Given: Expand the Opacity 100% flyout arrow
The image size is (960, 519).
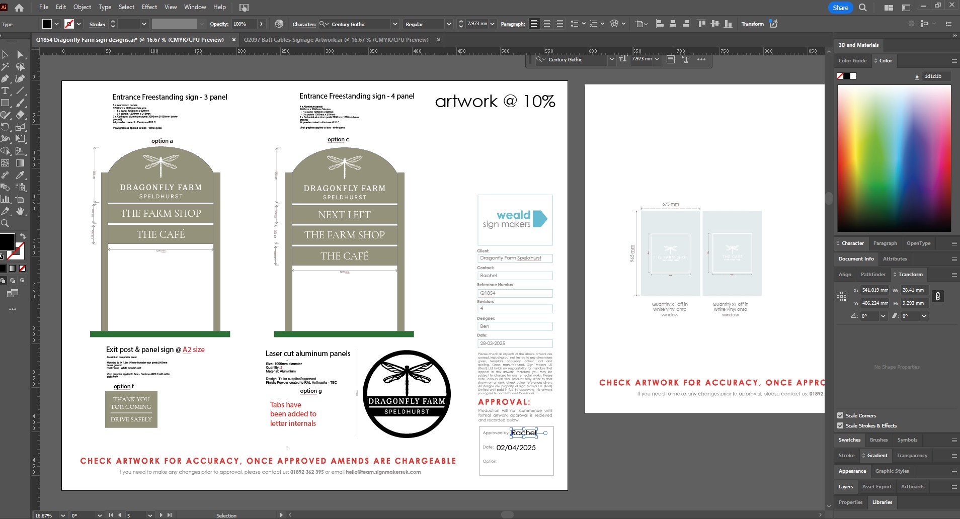Looking at the screenshot, I should (261, 24).
